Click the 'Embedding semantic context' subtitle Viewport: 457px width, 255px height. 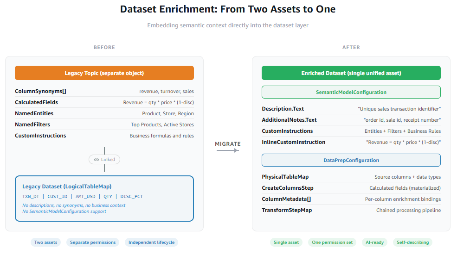(x=228, y=25)
